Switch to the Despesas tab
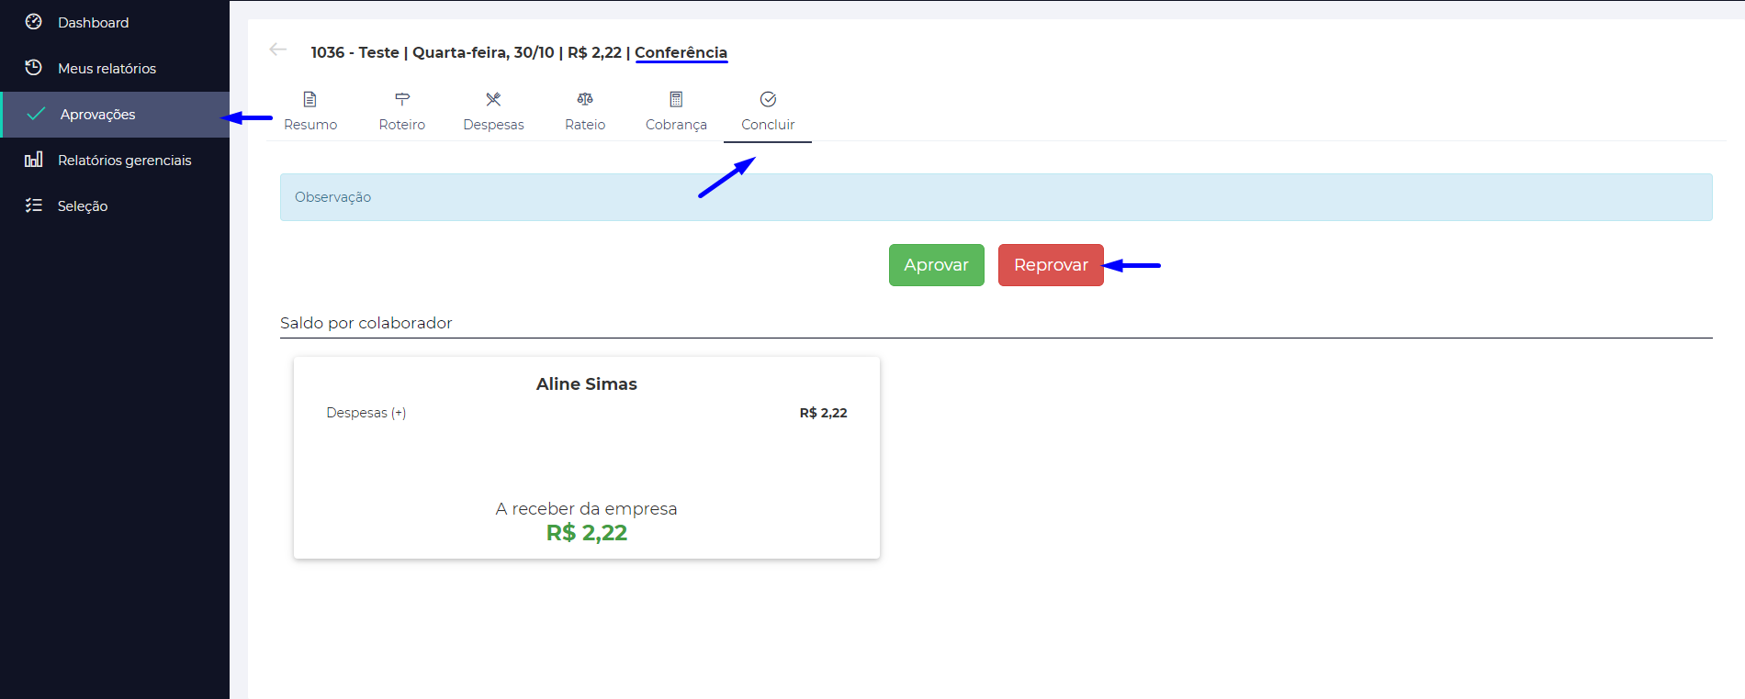This screenshot has height=699, width=1745. pyautogui.click(x=493, y=125)
